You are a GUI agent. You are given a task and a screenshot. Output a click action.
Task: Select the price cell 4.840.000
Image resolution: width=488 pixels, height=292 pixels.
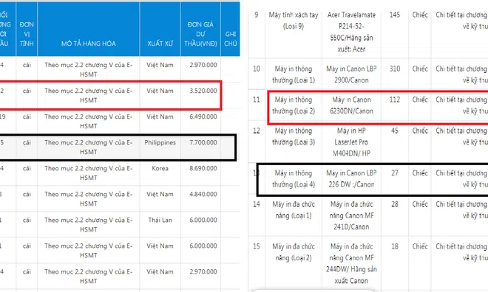pos(203,194)
